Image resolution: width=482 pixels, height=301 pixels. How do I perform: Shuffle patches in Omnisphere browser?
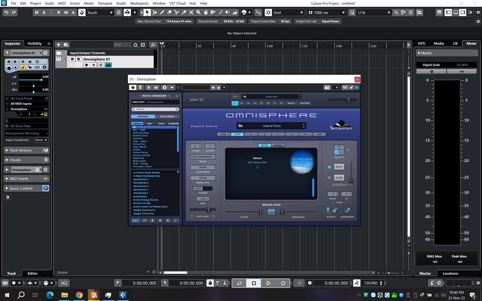pos(144,220)
